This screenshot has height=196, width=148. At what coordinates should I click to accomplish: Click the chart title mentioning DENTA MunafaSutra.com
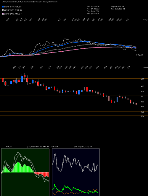[30, 2]
